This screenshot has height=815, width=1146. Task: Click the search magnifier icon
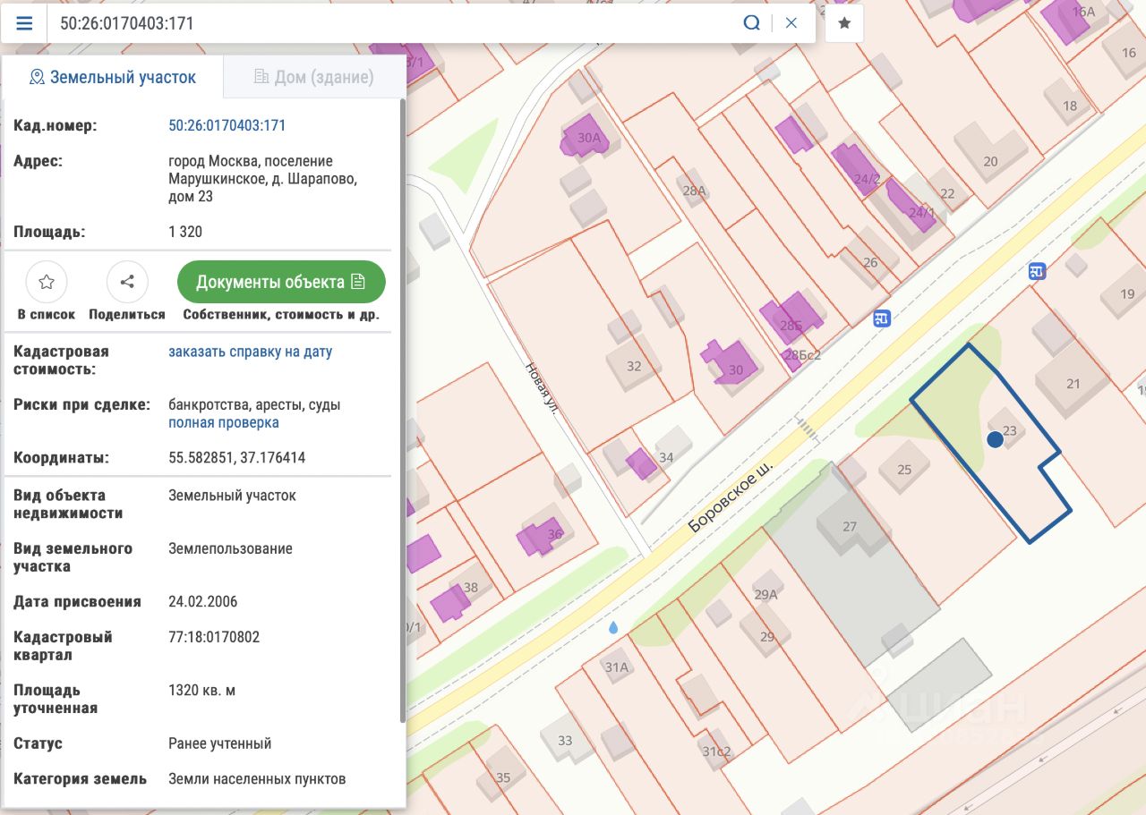(751, 23)
